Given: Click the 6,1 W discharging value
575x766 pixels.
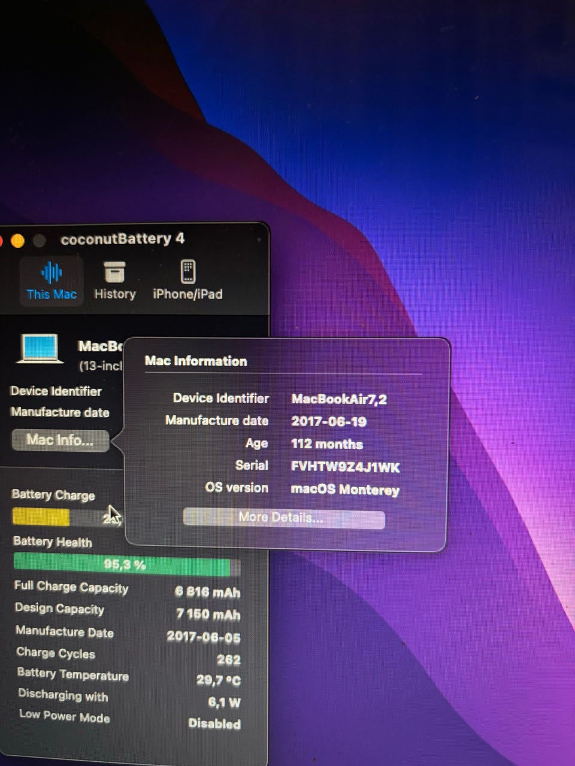Looking at the screenshot, I should [225, 703].
